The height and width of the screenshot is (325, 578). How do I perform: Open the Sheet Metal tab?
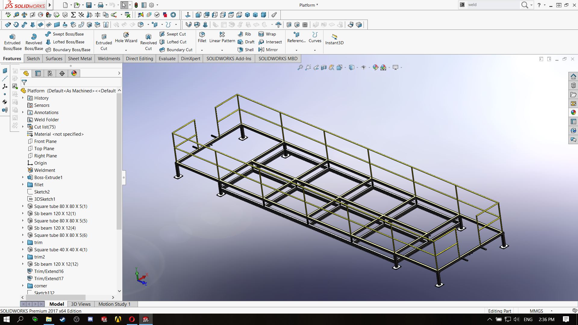[x=80, y=59]
